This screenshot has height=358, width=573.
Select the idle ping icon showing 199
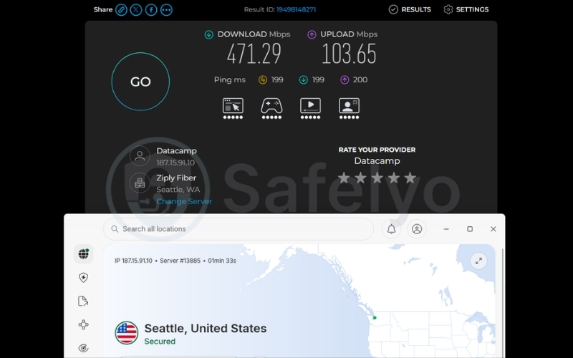pyautogui.click(x=263, y=80)
